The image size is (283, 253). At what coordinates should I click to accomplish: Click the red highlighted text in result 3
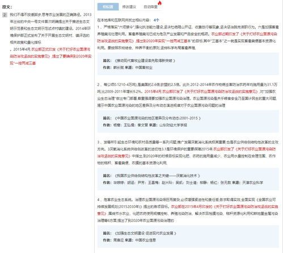[187, 152]
